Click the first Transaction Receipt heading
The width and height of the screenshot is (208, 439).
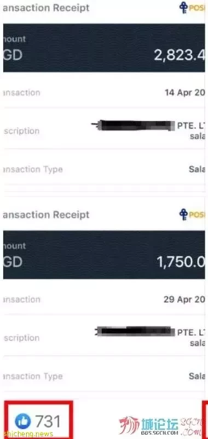pos(46,8)
